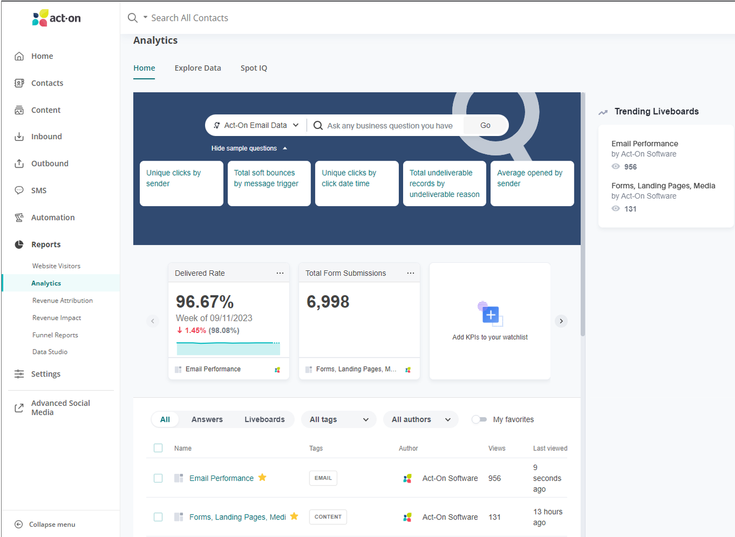Open the All authors dropdown

click(421, 419)
